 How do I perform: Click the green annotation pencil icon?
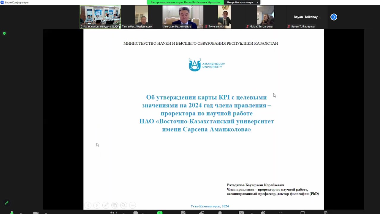click(x=7, y=203)
